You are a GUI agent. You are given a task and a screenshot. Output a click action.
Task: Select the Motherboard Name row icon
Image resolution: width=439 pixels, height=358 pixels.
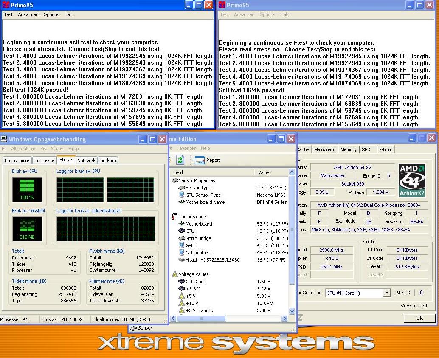182,202
